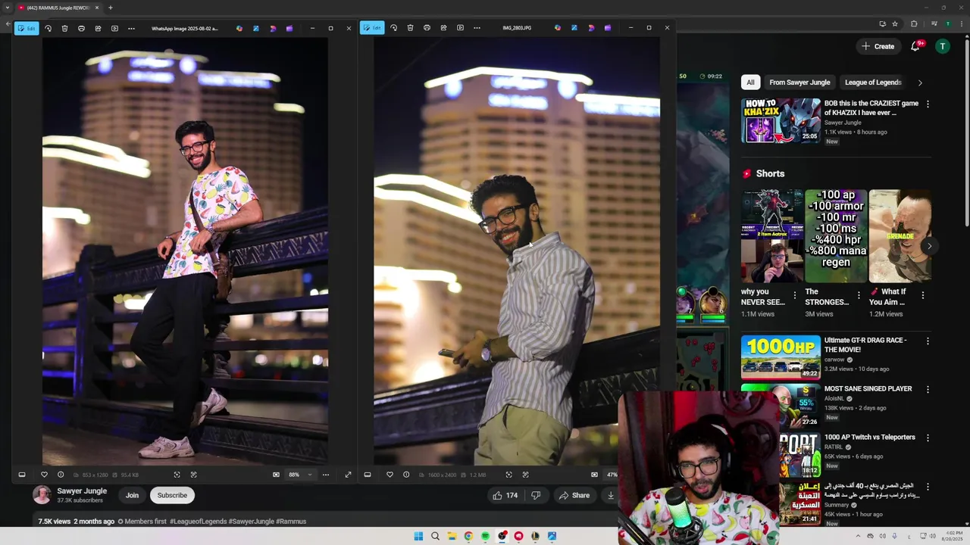Open zoom options ellipsis beside 88%

point(326,475)
